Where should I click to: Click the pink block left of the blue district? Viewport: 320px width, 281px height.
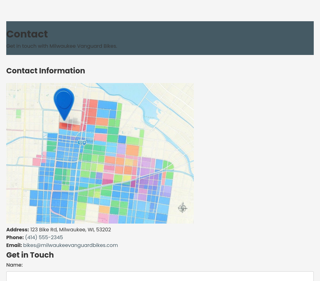[x=37, y=162]
